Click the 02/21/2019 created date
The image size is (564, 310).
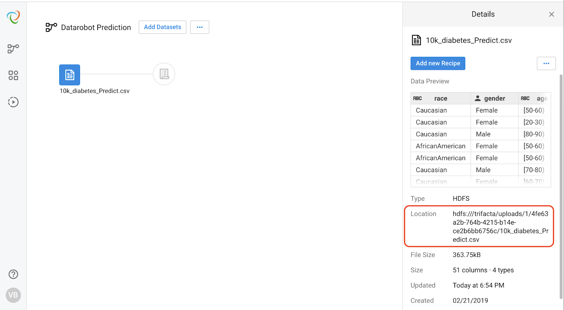coord(470,300)
